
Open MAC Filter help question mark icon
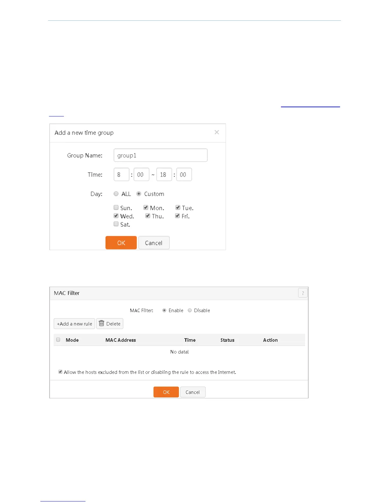303,293
